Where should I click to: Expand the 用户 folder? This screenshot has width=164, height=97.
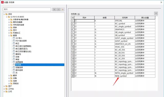[4, 86]
